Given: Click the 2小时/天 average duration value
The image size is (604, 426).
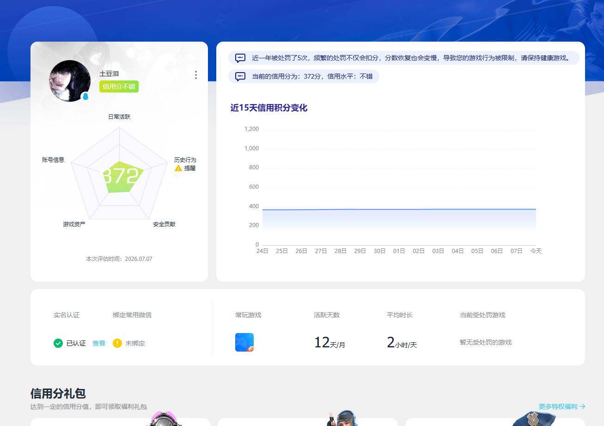Looking at the screenshot, I should [x=402, y=343].
